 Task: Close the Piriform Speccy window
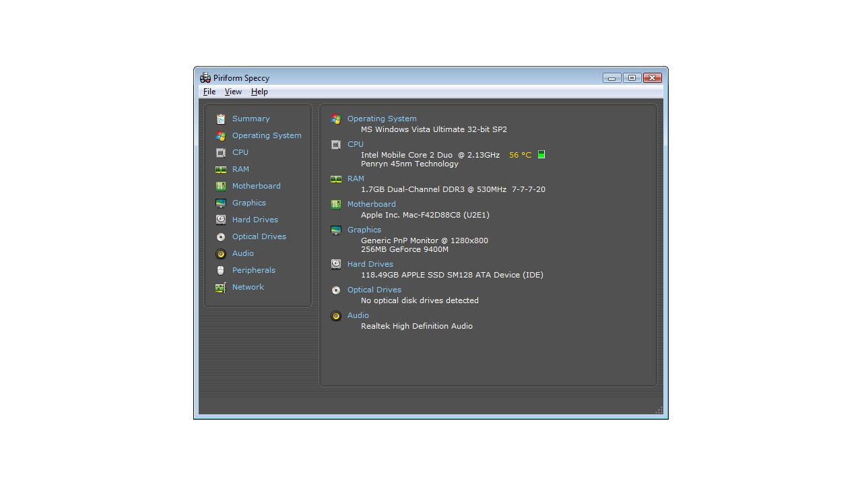pyautogui.click(x=653, y=78)
